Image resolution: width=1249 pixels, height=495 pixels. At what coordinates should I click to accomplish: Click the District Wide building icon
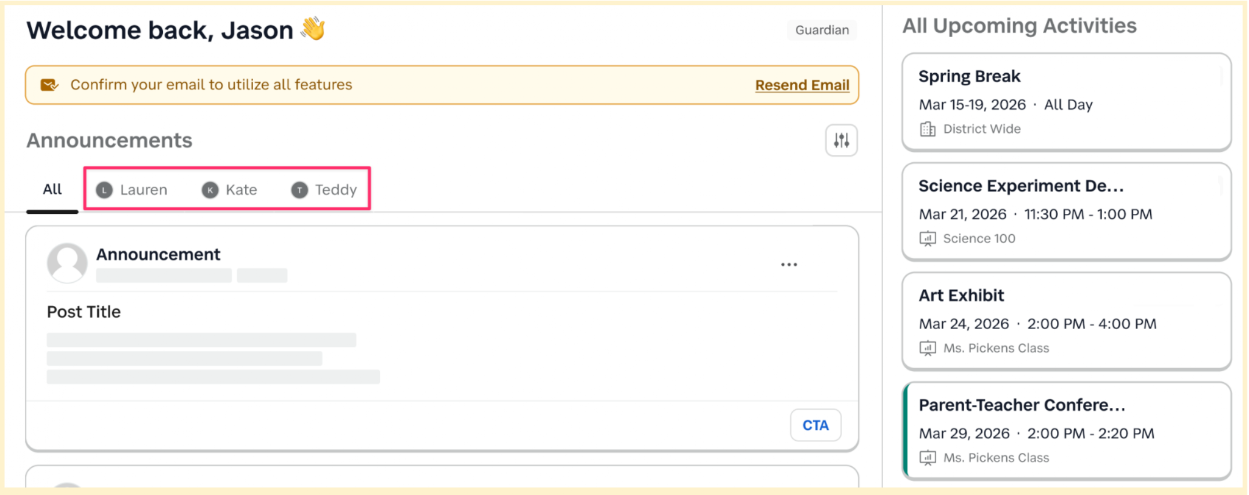928,129
